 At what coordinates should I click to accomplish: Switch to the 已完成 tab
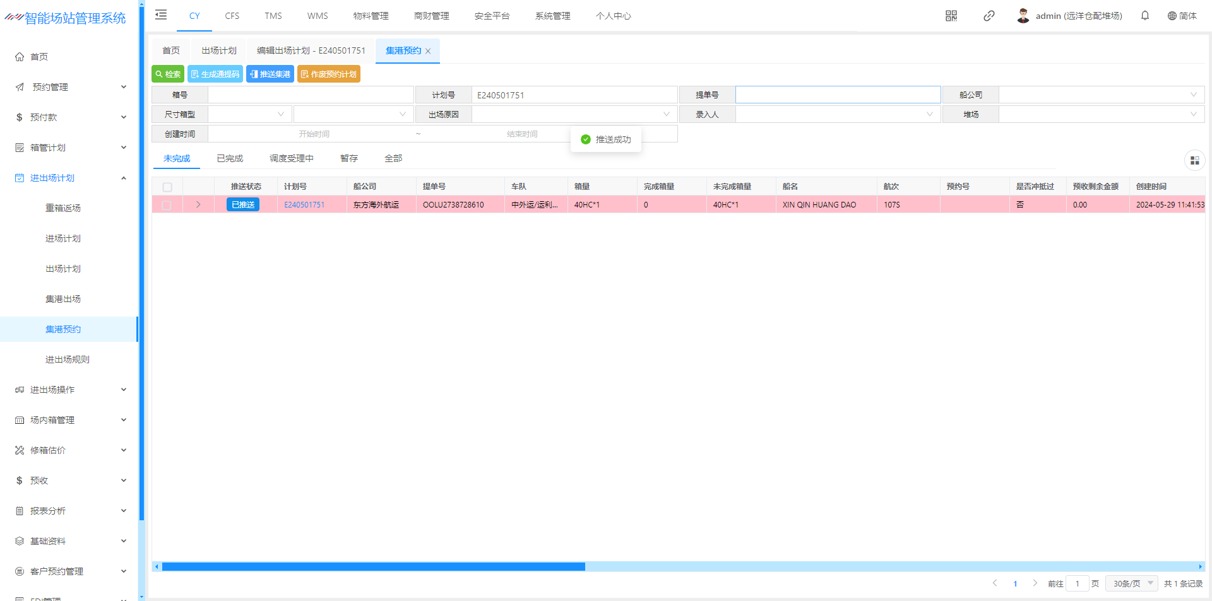pyautogui.click(x=230, y=159)
